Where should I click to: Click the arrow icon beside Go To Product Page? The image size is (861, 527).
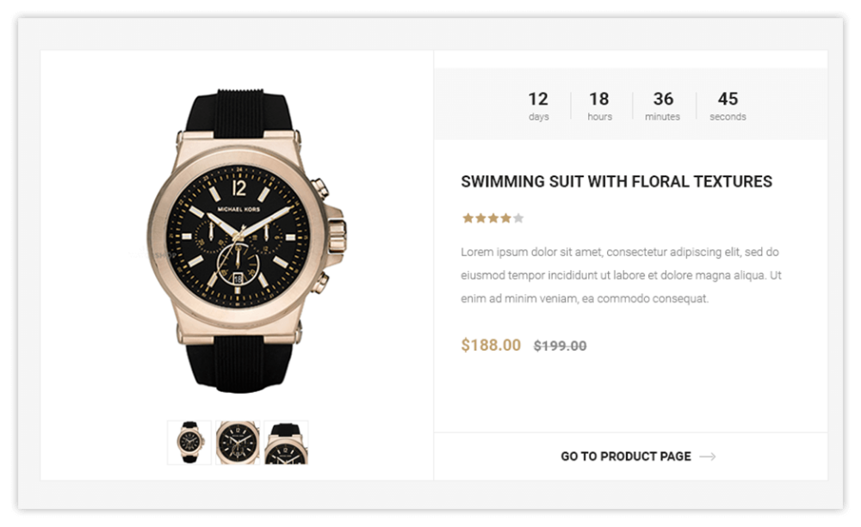coord(708,457)
